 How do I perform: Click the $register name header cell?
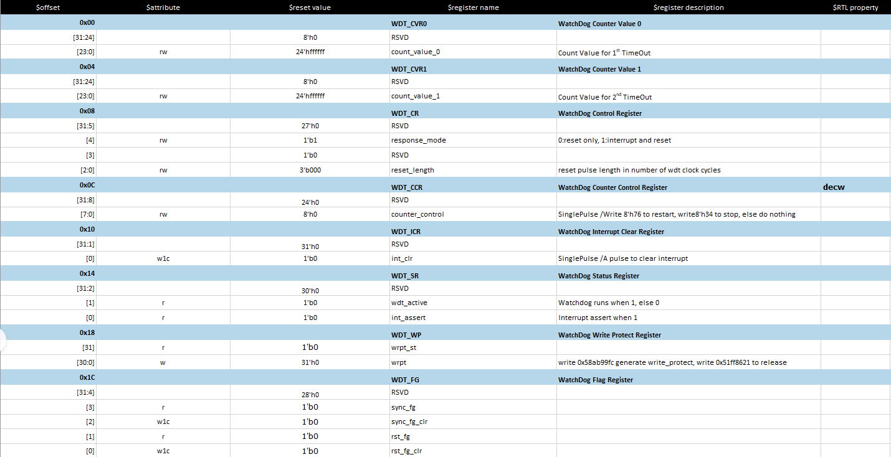coord(473,7)
